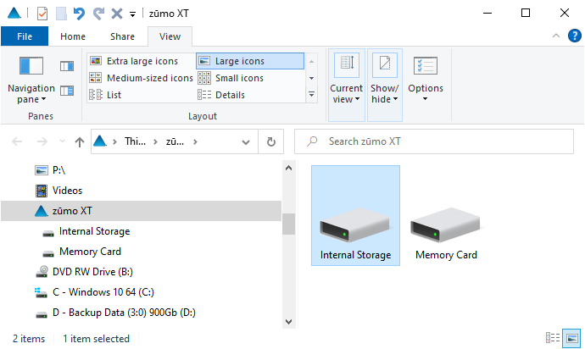Redo using the quick access toolbar arrow
This screenshot has width=585, height=349.
98,14
